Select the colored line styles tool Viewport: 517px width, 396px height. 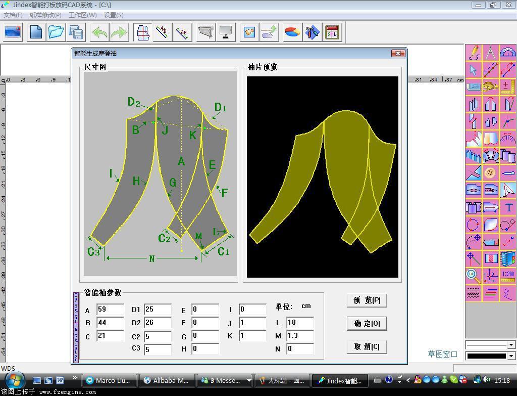(491, 293)
